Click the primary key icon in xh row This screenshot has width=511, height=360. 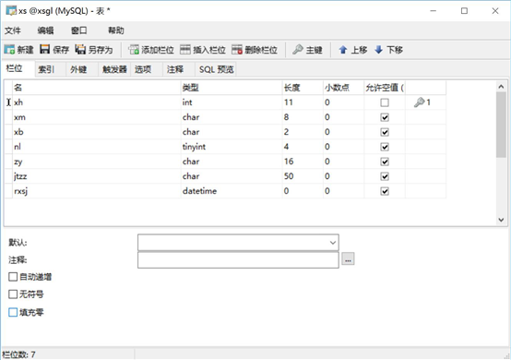click(419, 102)
